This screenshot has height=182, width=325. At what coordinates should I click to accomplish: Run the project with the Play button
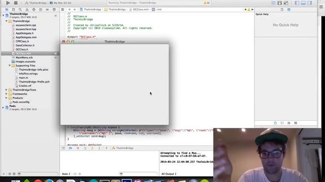tap(8, 3)
